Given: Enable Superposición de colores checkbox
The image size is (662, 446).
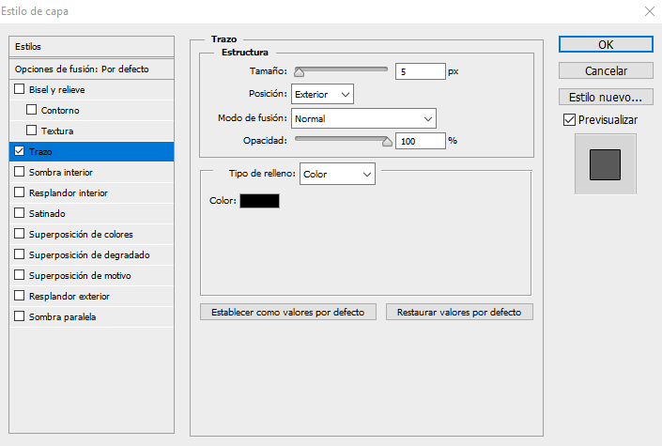Looking at the screenshot, I should [x=20, y=234].
